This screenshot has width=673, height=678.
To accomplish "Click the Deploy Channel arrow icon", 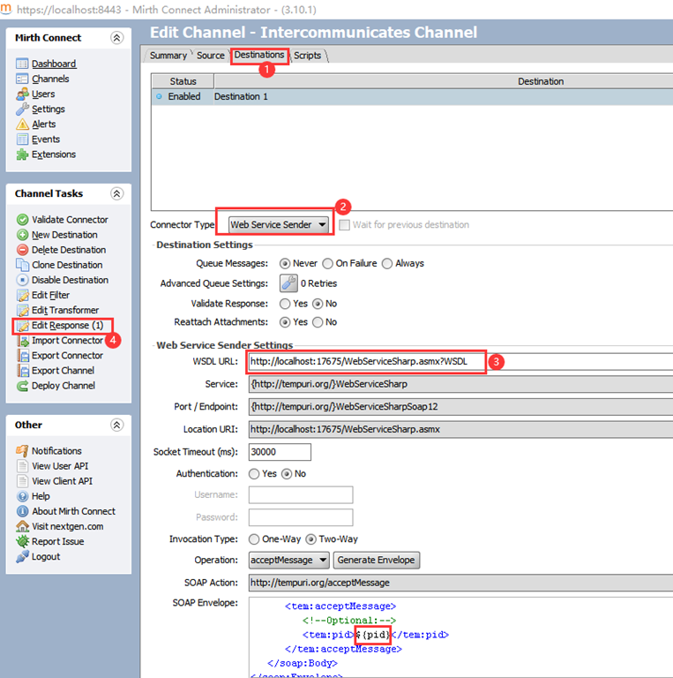I will [22, 386].
